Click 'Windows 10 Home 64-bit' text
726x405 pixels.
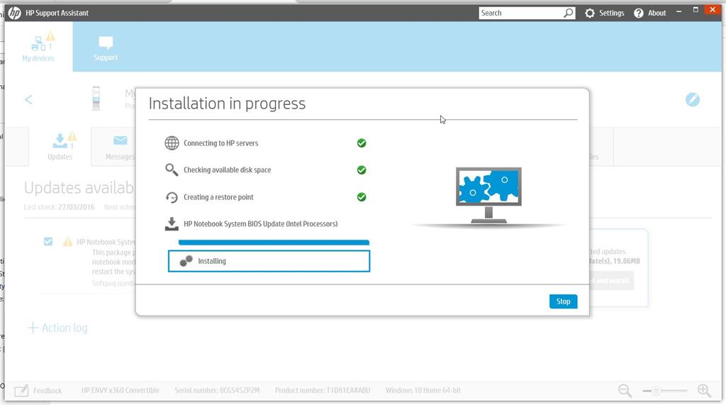(423, 391)
